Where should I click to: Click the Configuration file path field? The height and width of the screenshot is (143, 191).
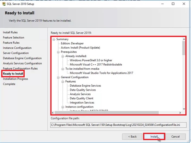coord(118,125)
